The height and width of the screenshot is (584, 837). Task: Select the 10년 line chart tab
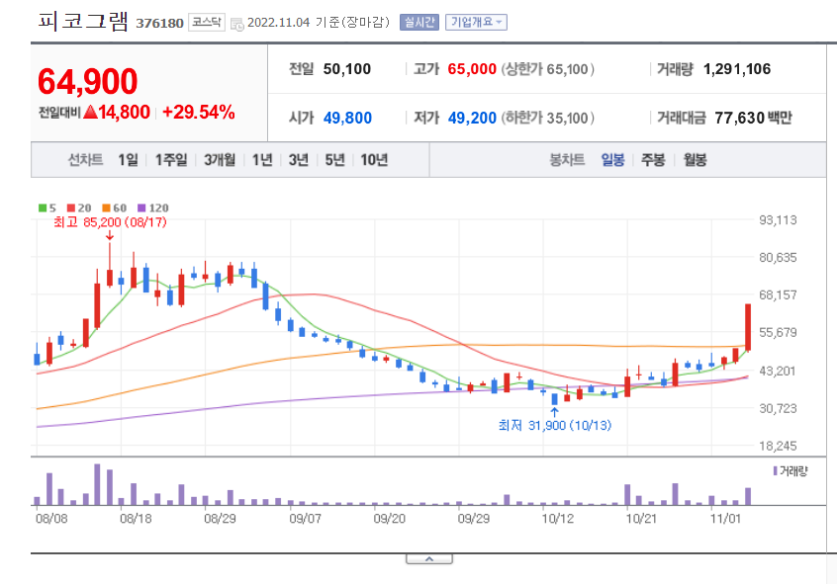point(374,159)
